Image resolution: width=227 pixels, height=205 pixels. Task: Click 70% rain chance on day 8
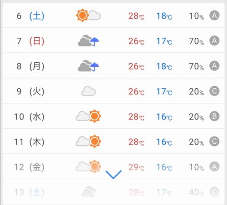click(196, 66)
